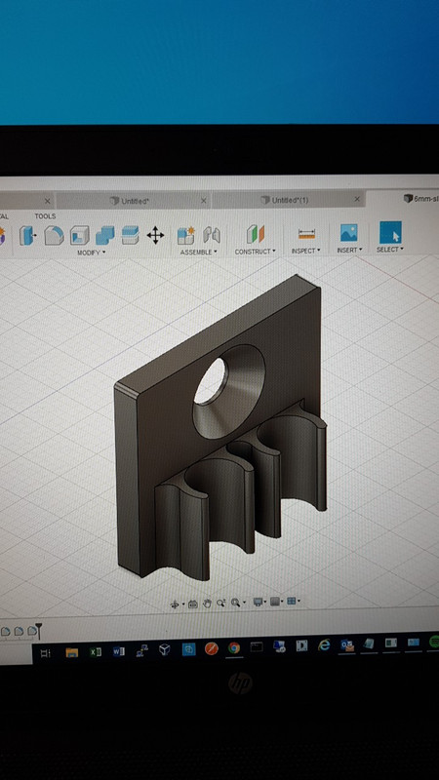This screenshot has height=780, width=439.
Task: Select the Zoom tool
Action: [x=221, y=603]
